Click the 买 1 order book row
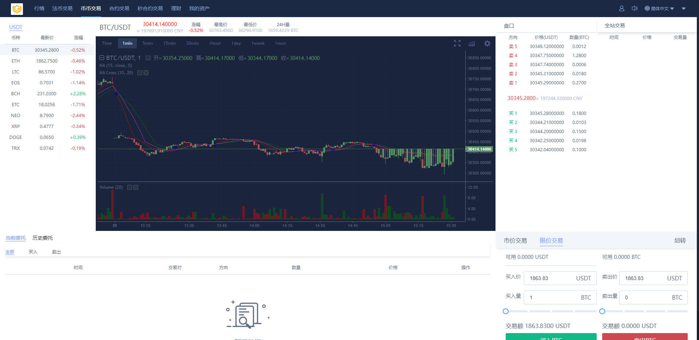This screenshot has width=699, height=340. pyautogui.click(x=548, y=113)
